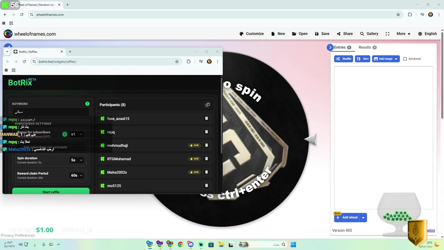
Task: Open Discord from the taskbar
Action: click(x=190, y=244)
